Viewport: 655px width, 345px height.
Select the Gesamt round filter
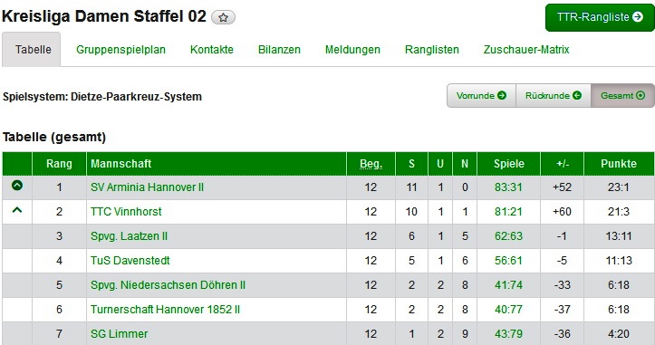(622, 96)
